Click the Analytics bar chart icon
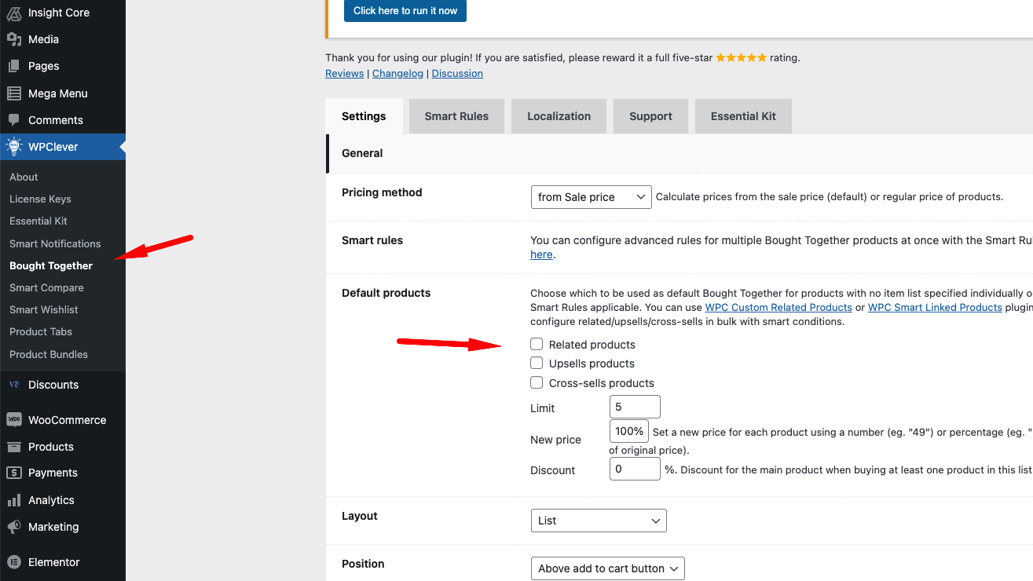 pyautogui.click(x=14, y=500)
